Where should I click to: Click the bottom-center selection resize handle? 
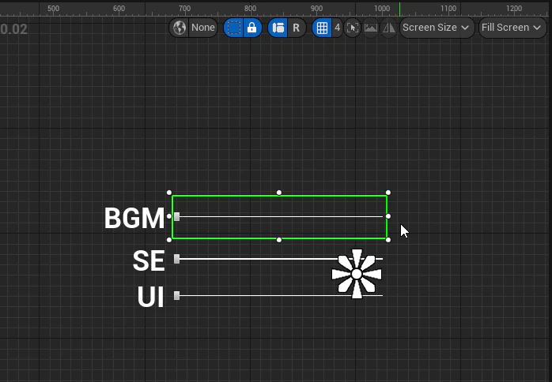click(x=279, y=240)
